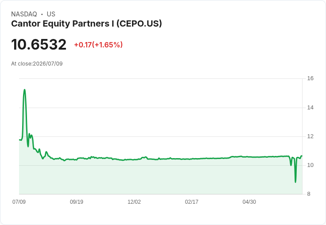Click the 10 y-axis price label
Screen dimensions: 326x225
(x=310, y=165)
